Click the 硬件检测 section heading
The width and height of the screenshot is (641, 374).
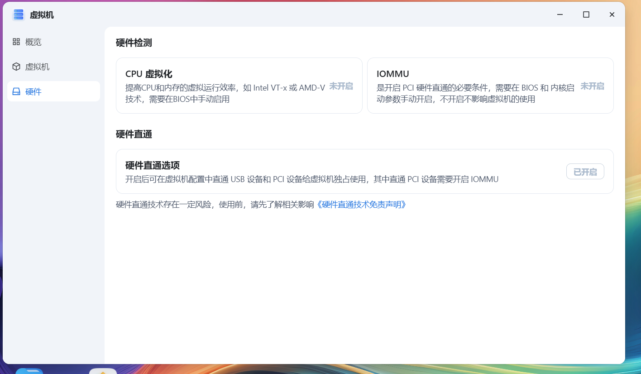pos(134,43)
